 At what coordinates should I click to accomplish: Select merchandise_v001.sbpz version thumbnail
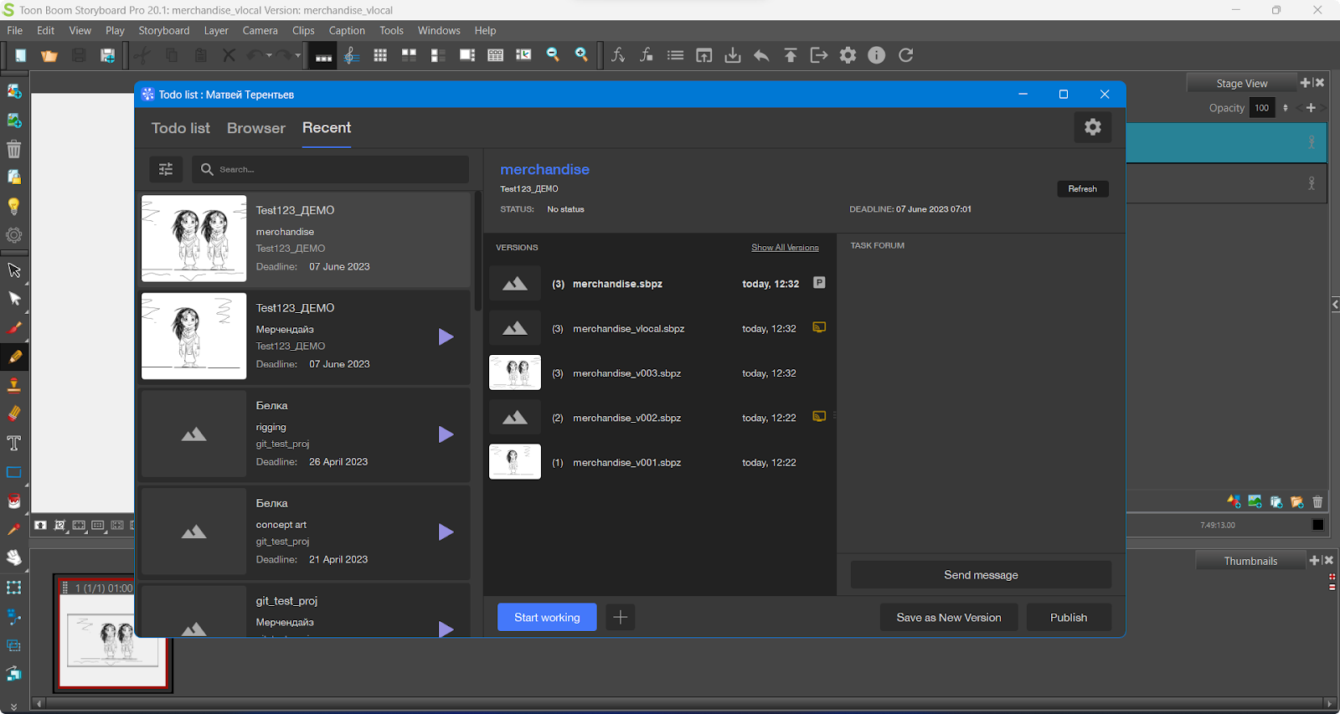point(515,462)
